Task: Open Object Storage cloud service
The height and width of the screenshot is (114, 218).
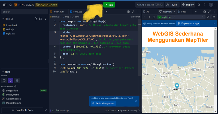Action: tap(13, 103)
